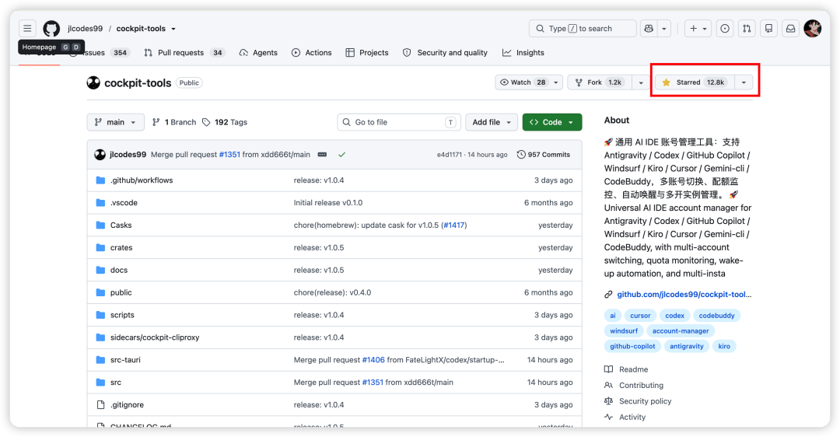
Task: Click the pull requests icon in header
Action: pos(747,29)
